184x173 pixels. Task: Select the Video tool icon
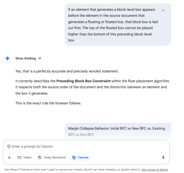point(19,158)
